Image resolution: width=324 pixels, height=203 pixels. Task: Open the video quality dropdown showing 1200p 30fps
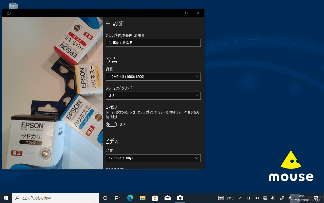(x=153, y=158)
